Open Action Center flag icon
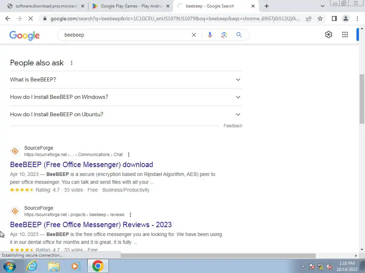The image size is (365, 273). [312, 267]
